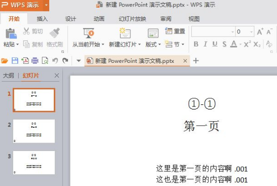Switch to the 审阅 ribbon tab
This screenshot has width=277, height=186.
coord(166,19)
